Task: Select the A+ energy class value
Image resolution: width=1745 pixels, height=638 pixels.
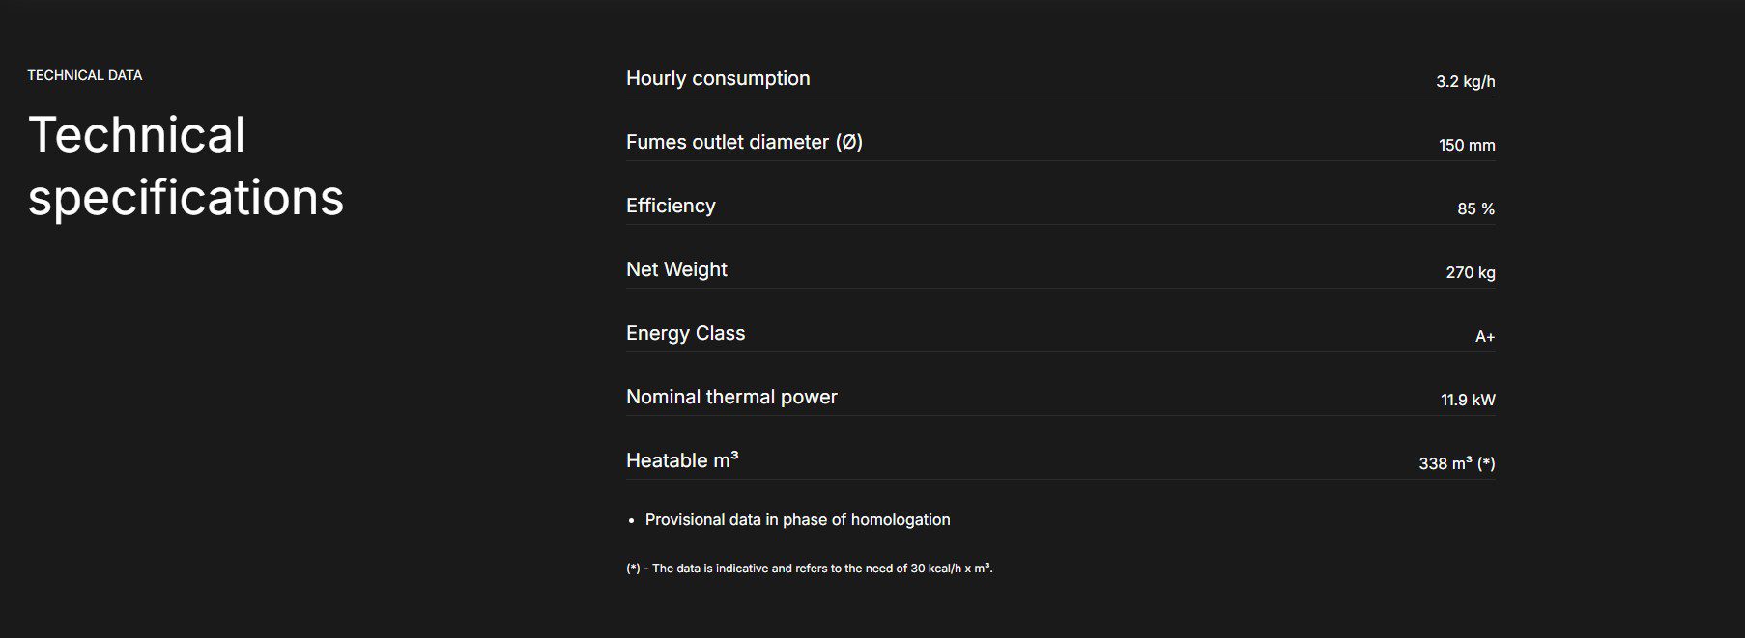Action: [1484, 337]
